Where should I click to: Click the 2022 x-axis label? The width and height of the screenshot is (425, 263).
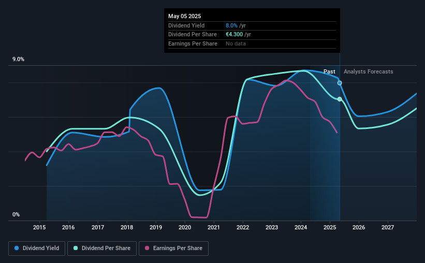243,227
